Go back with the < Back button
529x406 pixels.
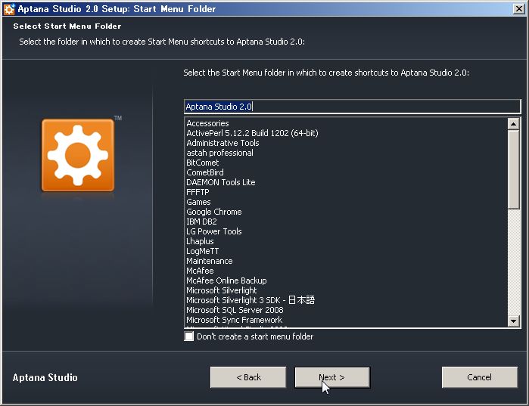pos(248,377)
